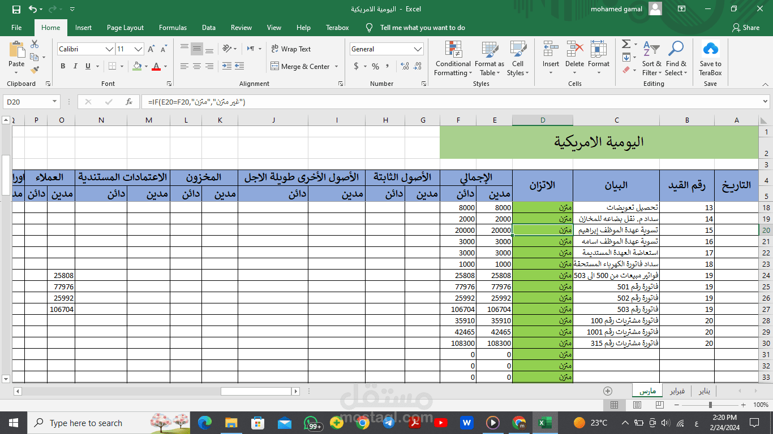Open the Merge & Center dropdown arrow
Image resolution: width=773 pixels, height=434 pixels.
[x=336, y=67]
